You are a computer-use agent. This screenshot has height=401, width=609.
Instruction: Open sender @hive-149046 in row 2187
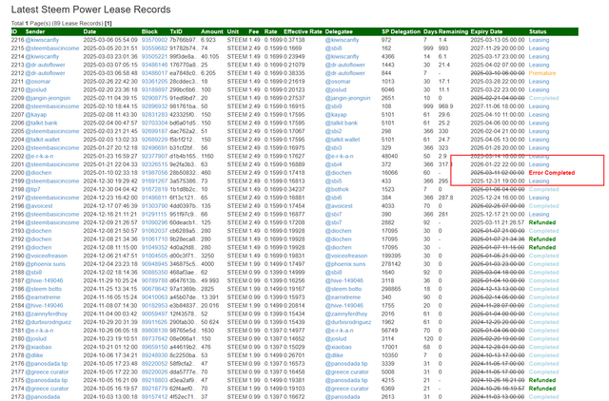[44, 280]
